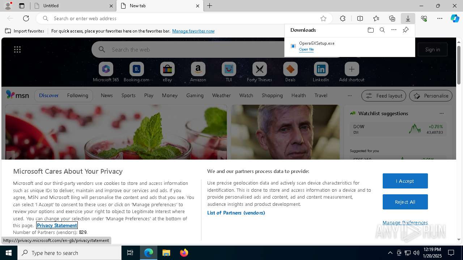Open the Shopping category

pos(272,95)
